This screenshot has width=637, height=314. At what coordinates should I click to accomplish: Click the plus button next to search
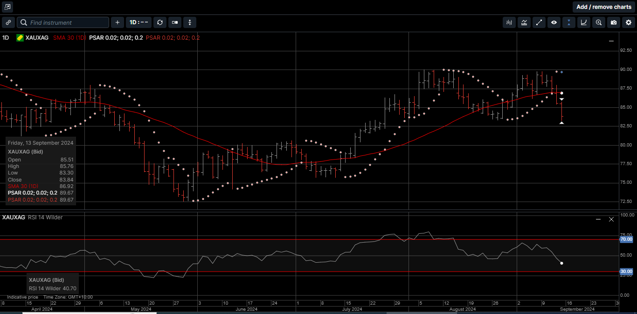(117, 22)
